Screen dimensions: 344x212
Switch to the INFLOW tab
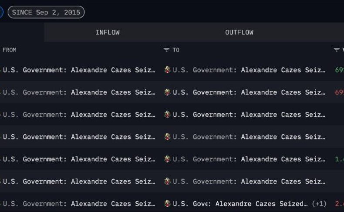(107, 32)
